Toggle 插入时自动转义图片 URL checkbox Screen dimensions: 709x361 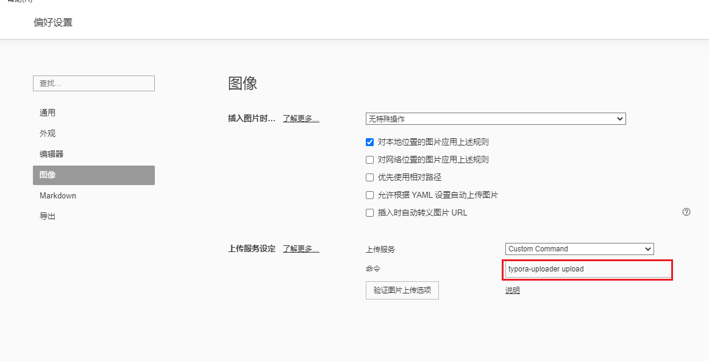pos(370,212)
